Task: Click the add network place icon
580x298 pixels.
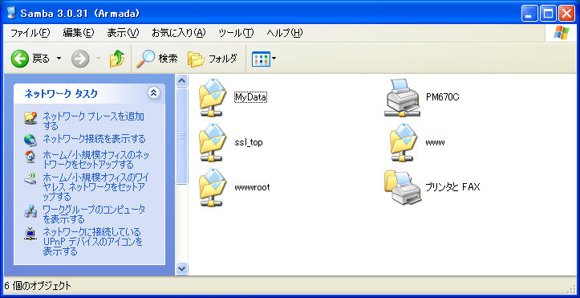Action: pyautogui.click(x=30, y=118)
